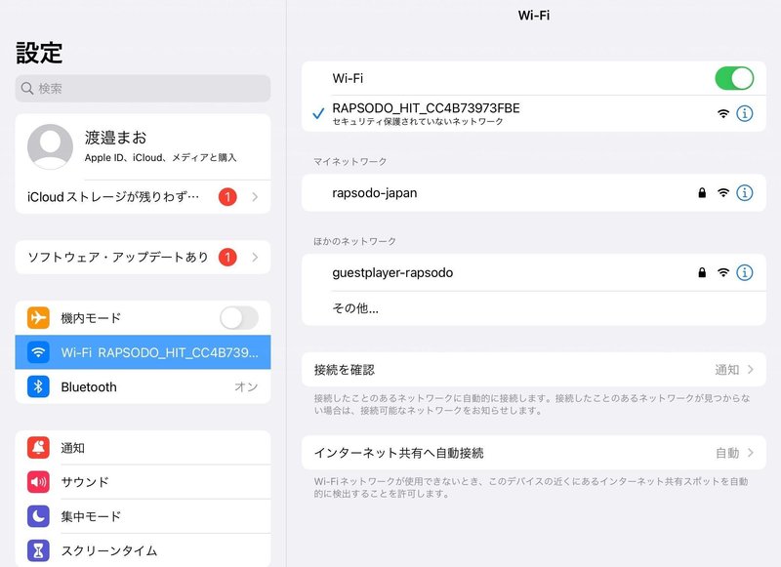Image resolution: width=781 pixels, height=567 pixels.
Task: Change 接続を確認 value 通知
Action: (726, 369)
